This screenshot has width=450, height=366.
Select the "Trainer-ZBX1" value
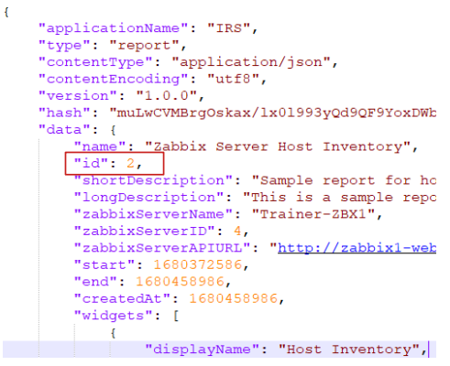pos(313,214)
